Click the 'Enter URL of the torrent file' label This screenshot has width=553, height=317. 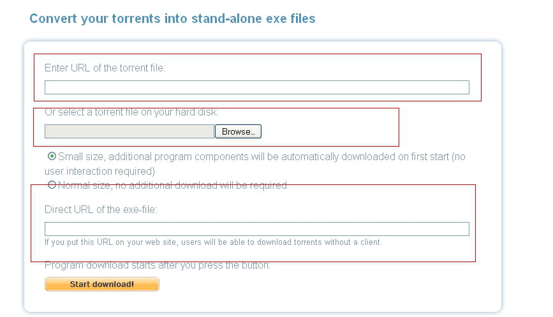(105, 68)
